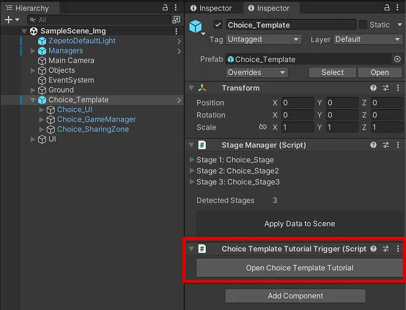Viewport: 406px width, 310px height.
Task: Open the SampleScene_Img scene options menu
Action: coord(176,31)
